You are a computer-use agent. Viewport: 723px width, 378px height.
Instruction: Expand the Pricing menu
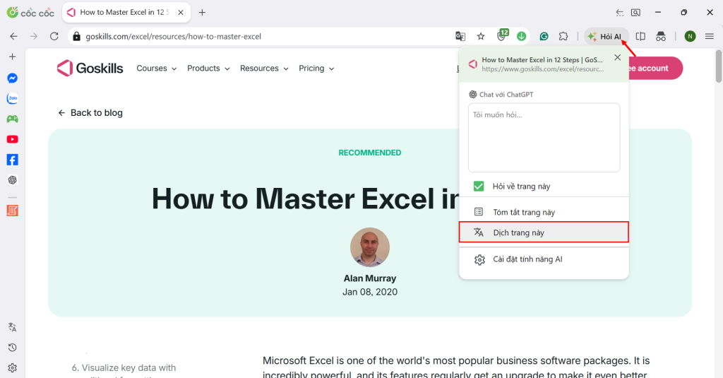(316, 69)
